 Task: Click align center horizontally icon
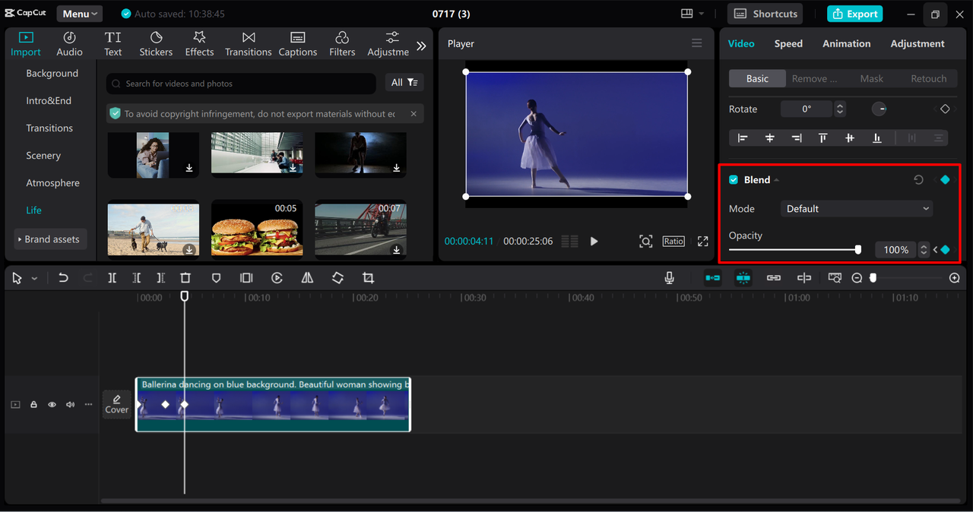(x=770, y=137)
